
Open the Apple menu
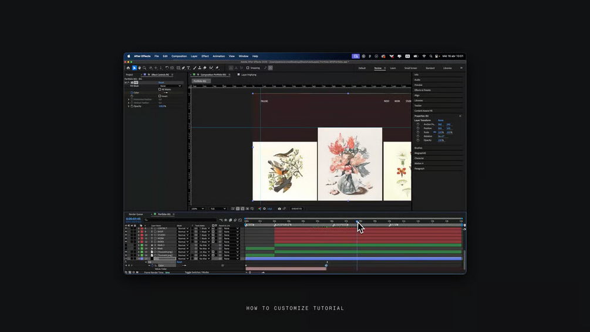129,56
